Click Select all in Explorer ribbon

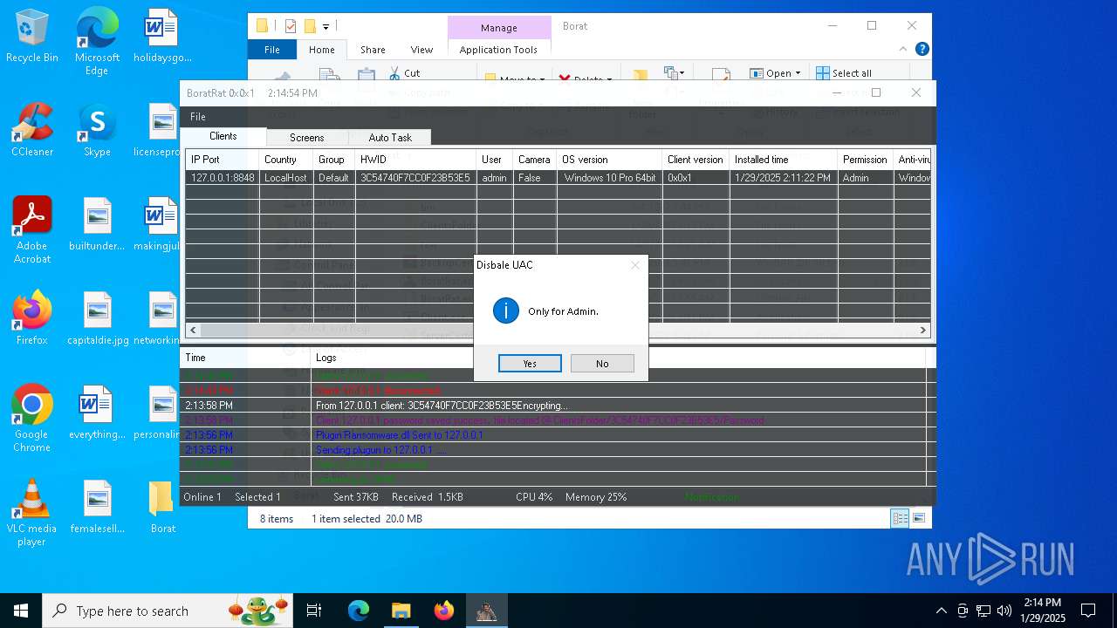click(844, 73)
